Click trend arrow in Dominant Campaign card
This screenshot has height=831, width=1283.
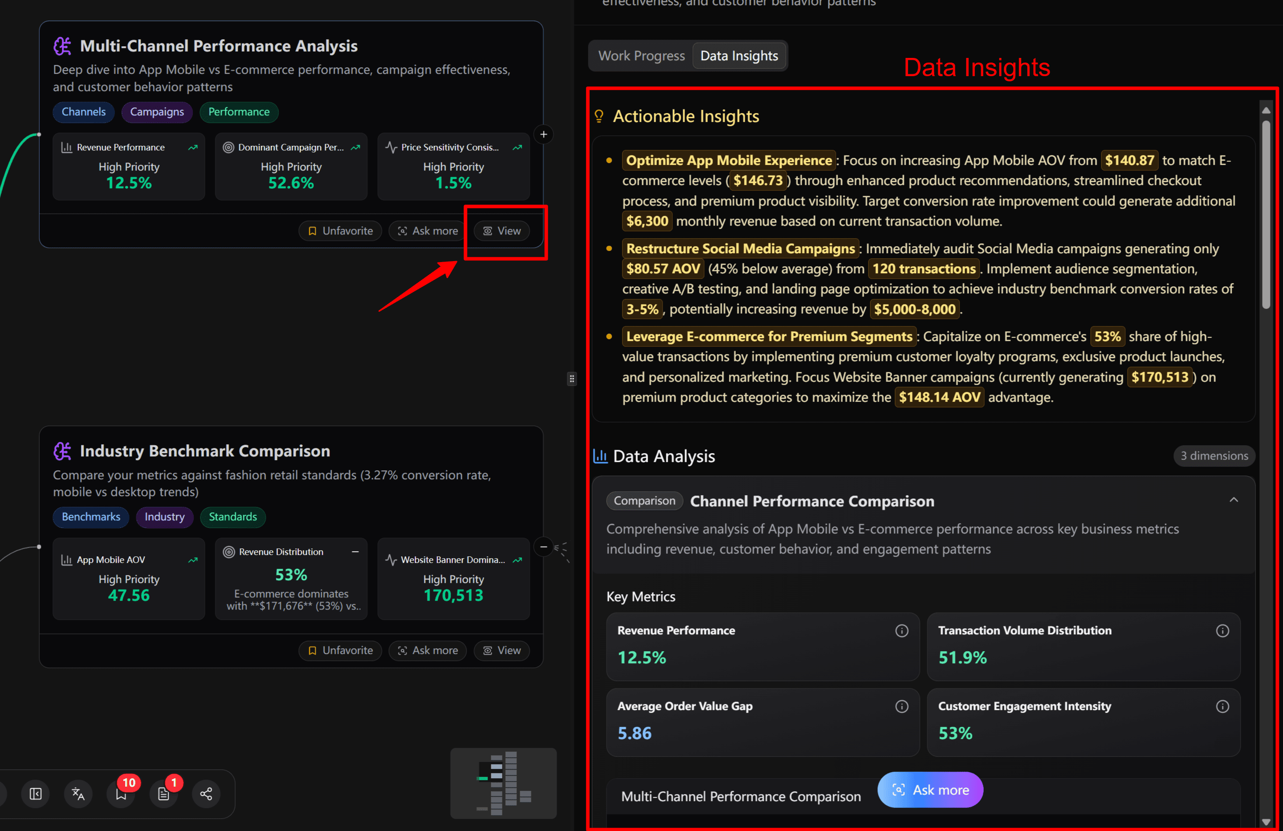tap(355, 147)
